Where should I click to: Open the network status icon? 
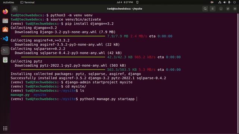tap(220, 2)
